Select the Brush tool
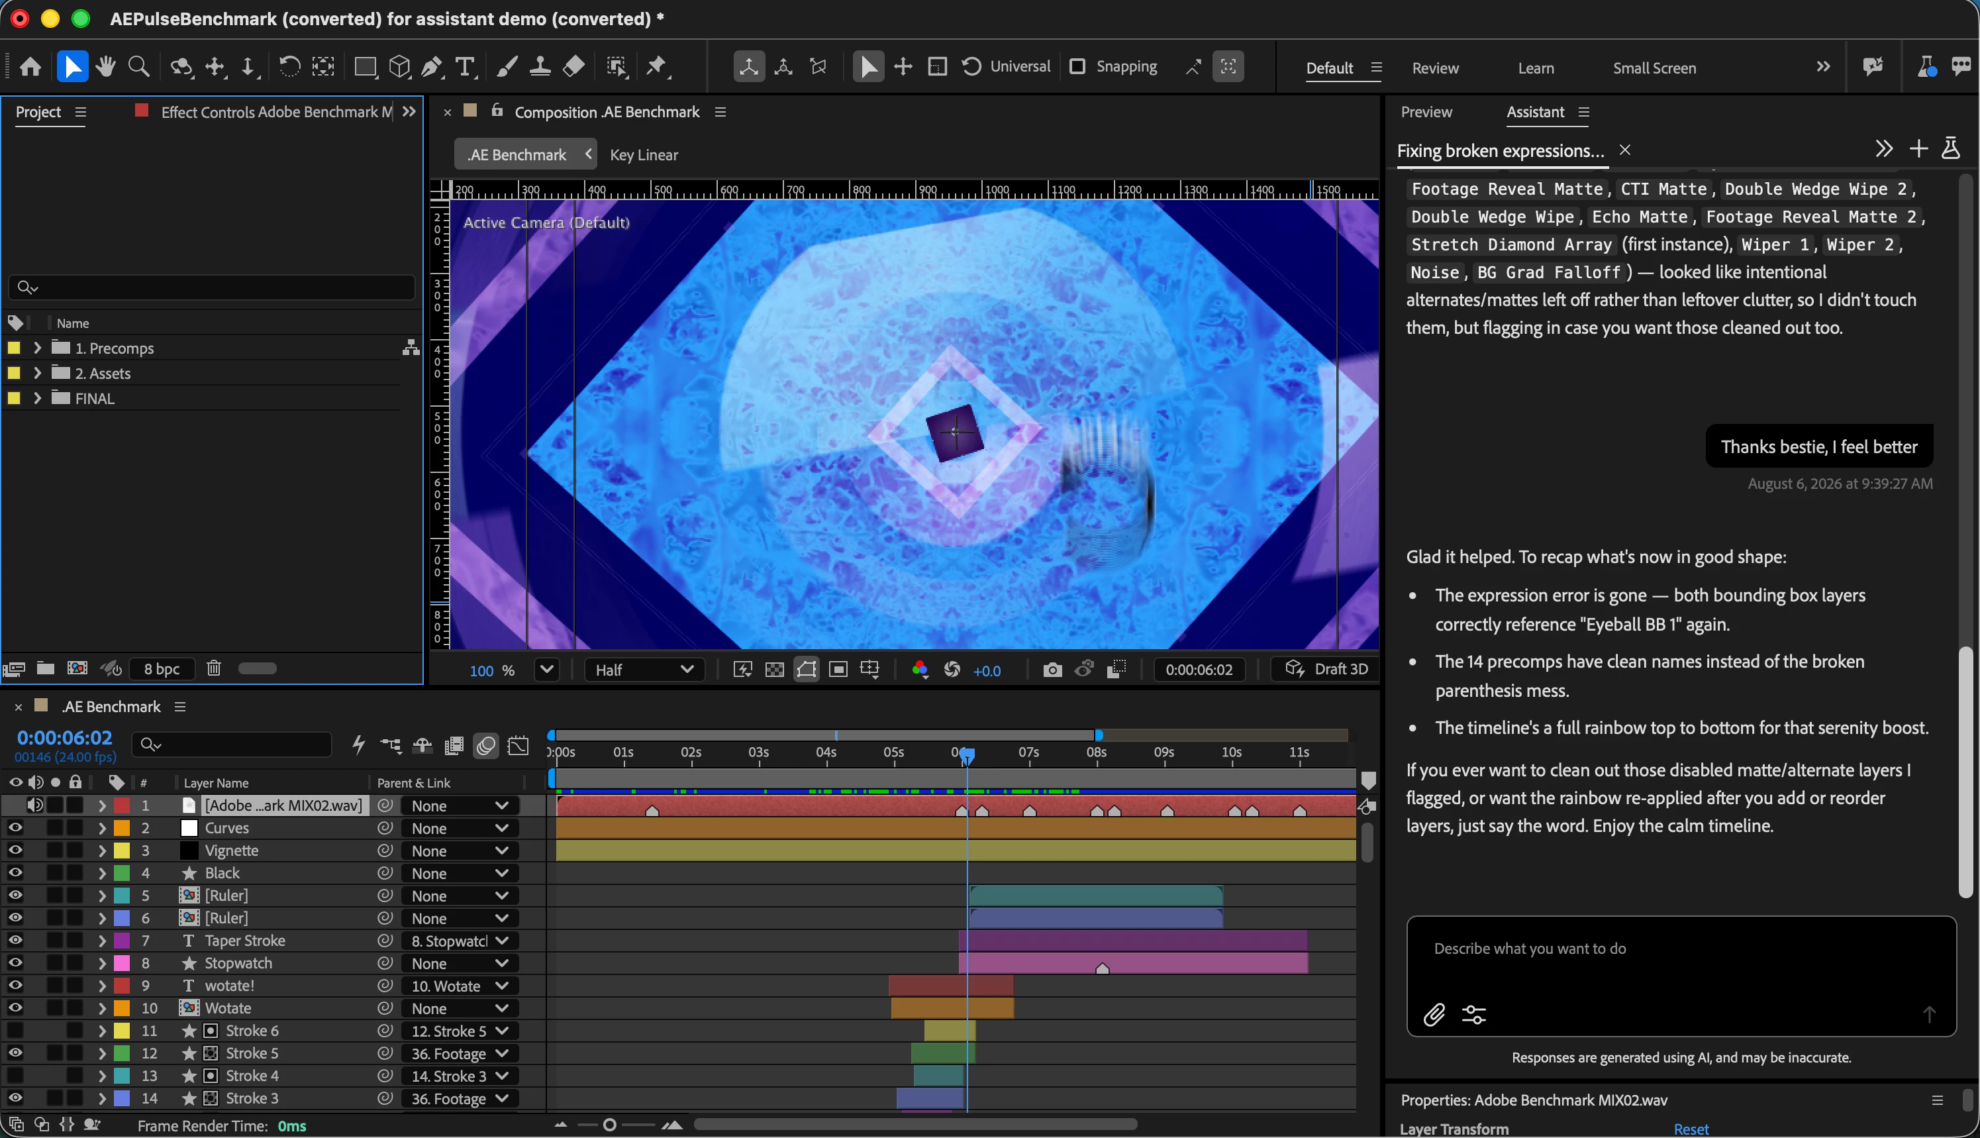1980x1138 pixels. point(507,66)
